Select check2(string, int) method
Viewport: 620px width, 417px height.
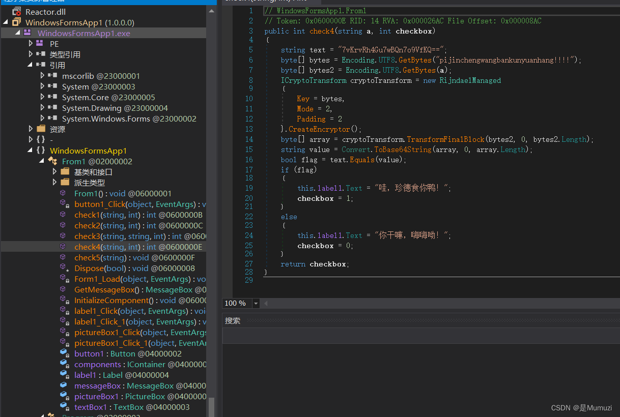[x=138, y=225]
